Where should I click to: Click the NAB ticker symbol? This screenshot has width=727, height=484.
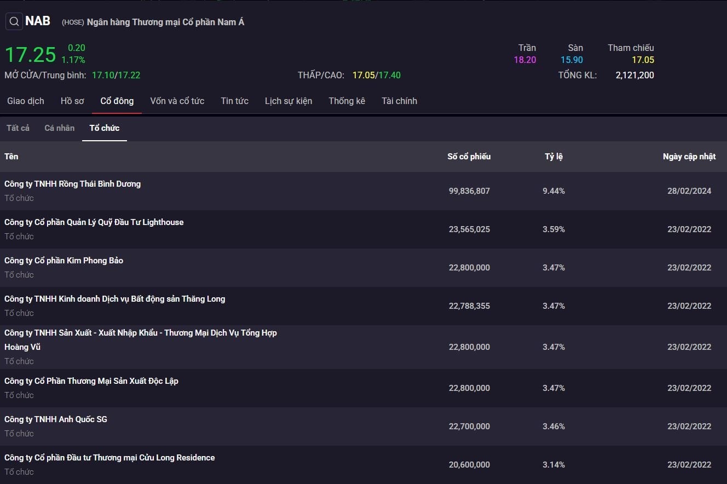coord(38,21)
